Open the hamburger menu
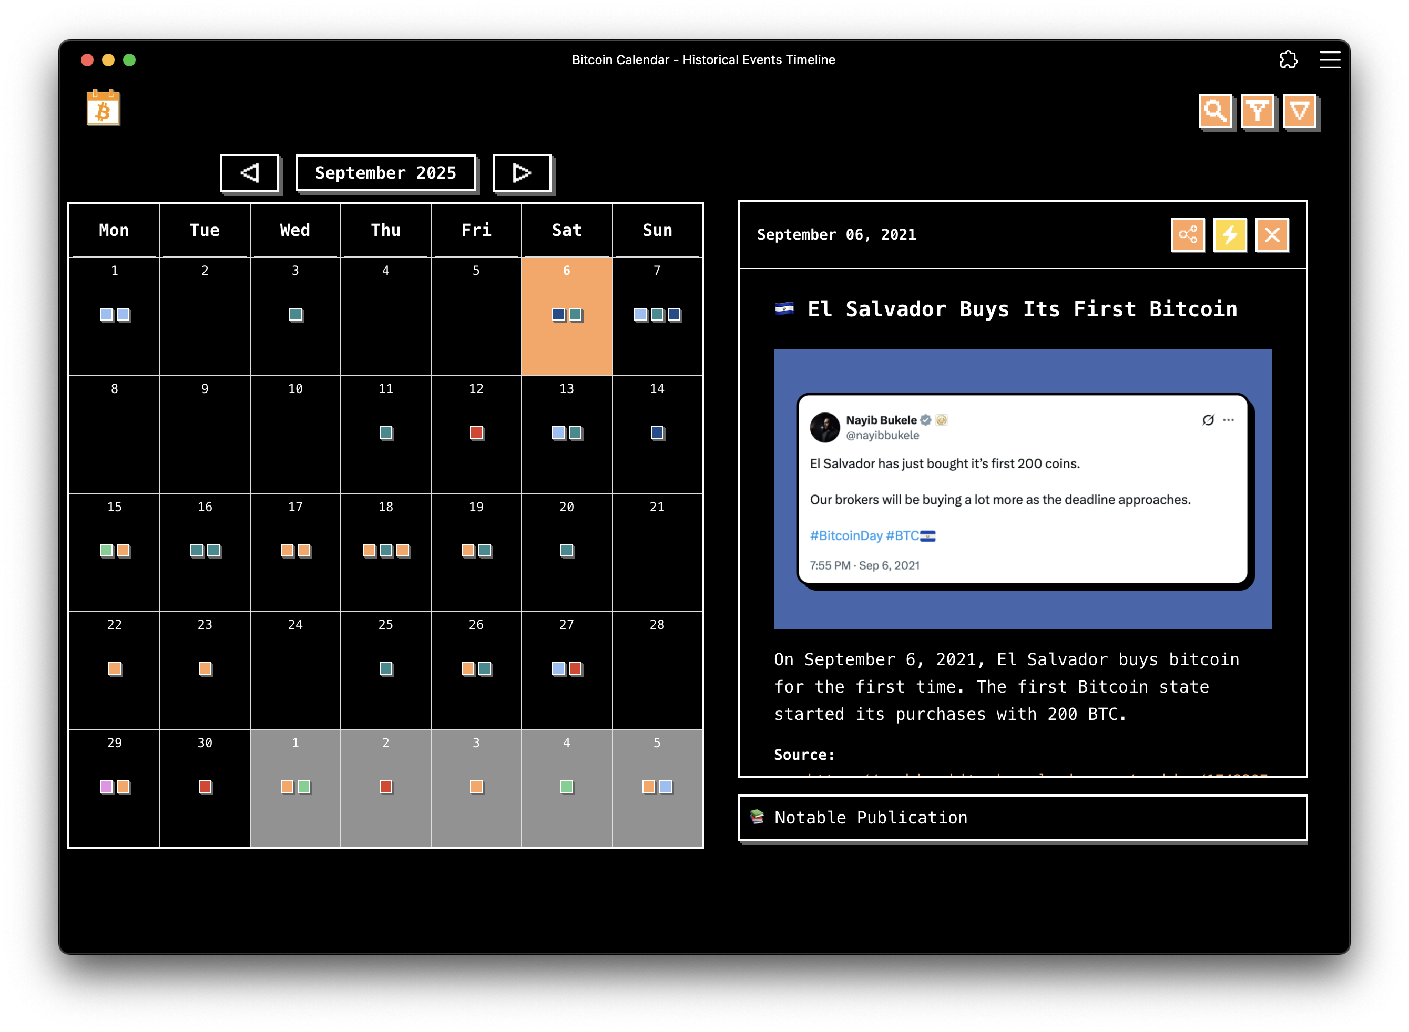This screenshot has height=1032, width=1409. [1330, 59]
